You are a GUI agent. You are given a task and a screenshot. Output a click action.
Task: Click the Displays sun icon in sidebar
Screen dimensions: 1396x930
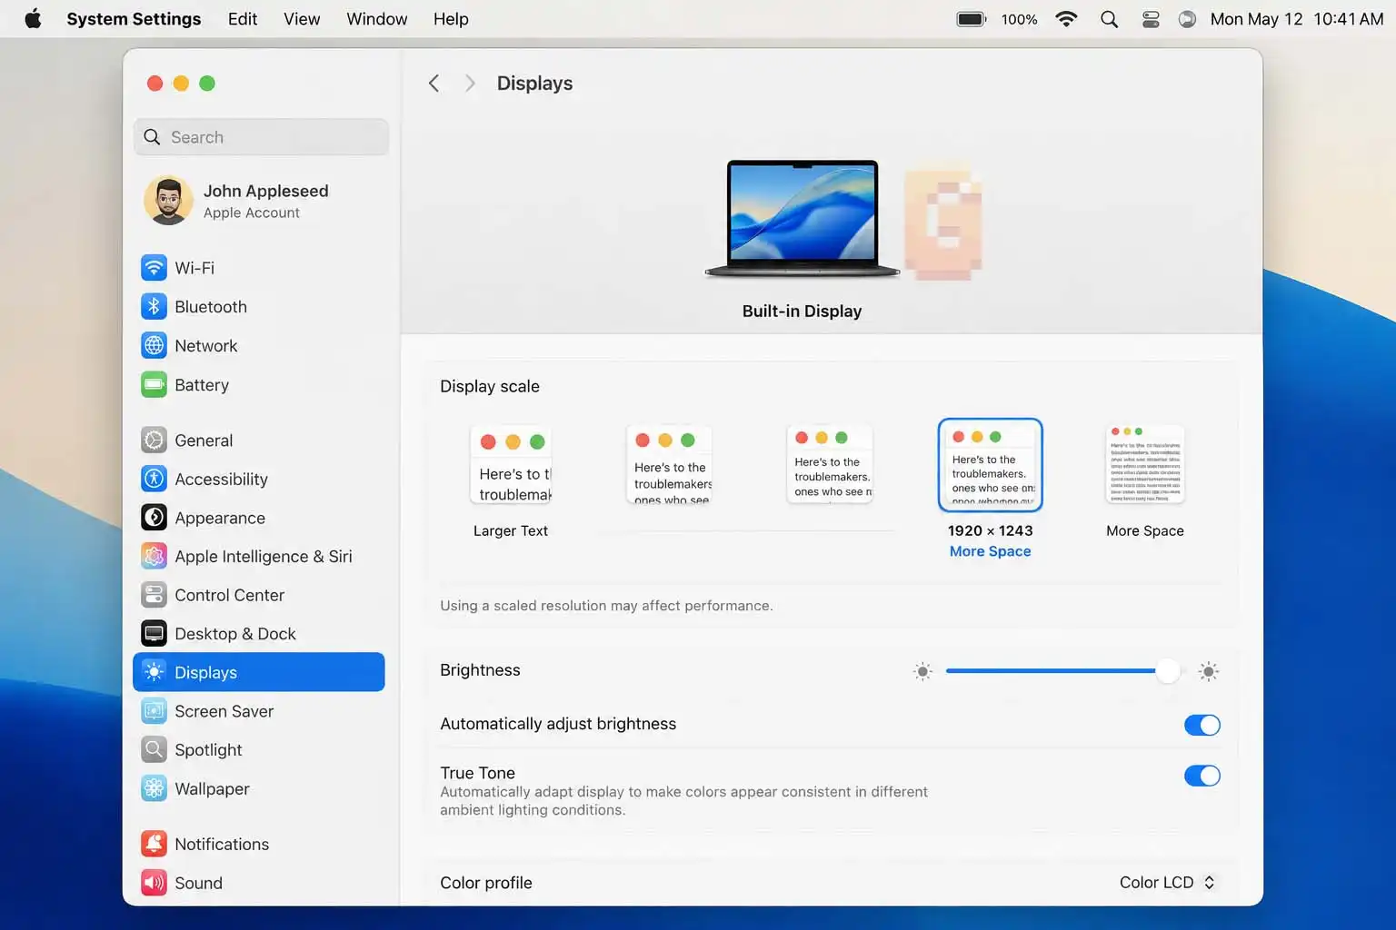point(154,672)
